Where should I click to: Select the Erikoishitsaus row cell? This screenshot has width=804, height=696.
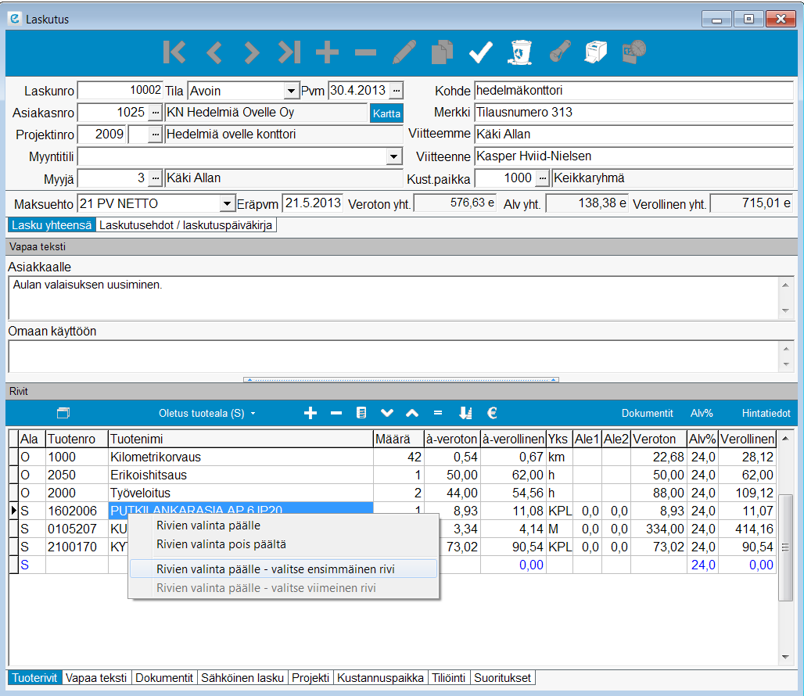(240, 475)
